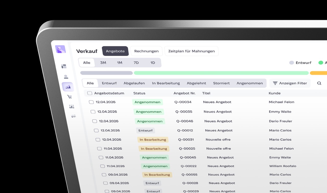
Task: Open offer number Q-00055
Action: click(190, 175)
